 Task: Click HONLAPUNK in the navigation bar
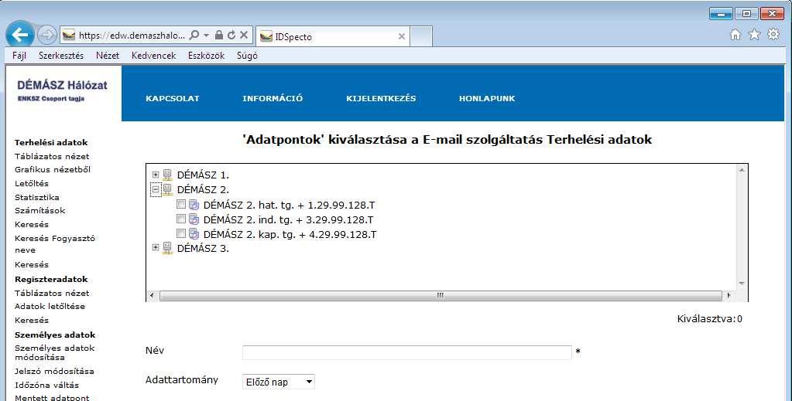coord(487,98)
